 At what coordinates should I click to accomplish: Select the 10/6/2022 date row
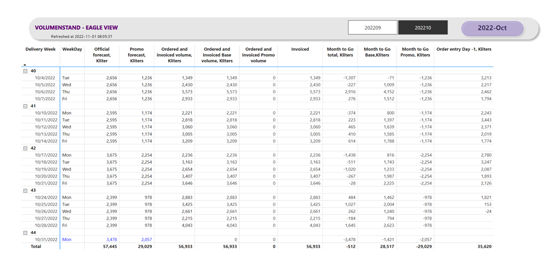[x=258, y=92]
